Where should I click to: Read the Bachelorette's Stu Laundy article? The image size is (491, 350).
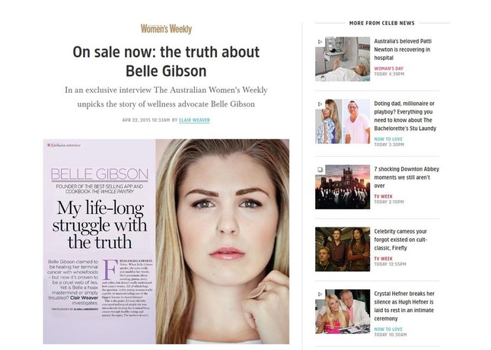coord(405,116)
